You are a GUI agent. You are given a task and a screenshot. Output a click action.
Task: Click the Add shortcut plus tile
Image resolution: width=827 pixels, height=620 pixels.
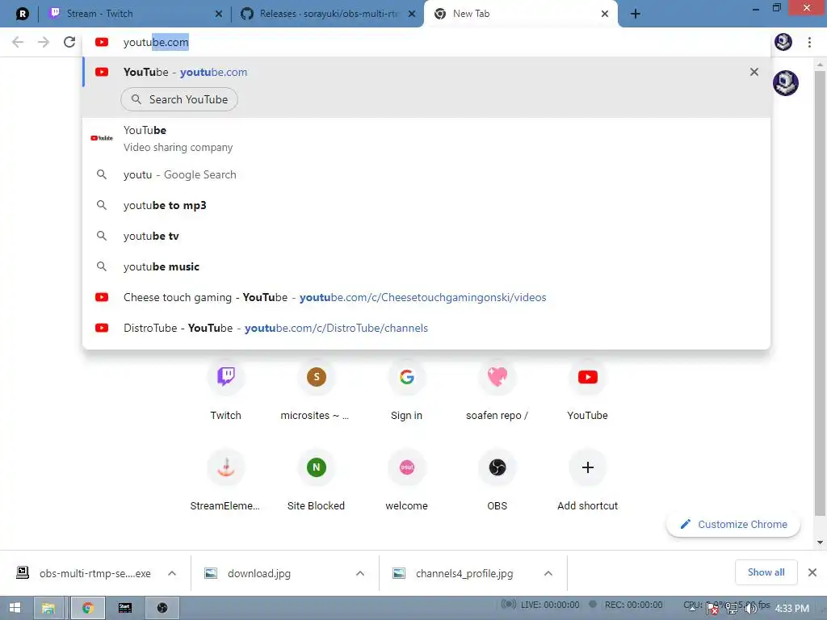[588, 480]
